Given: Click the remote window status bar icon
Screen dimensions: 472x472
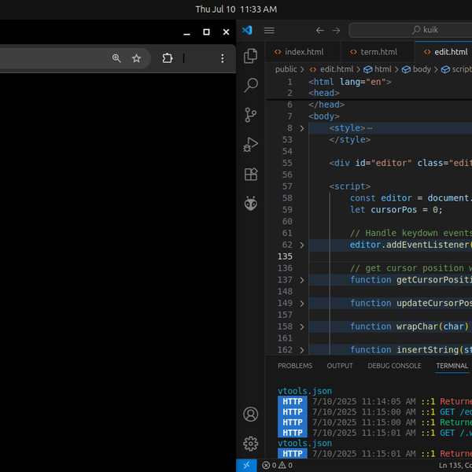Looking at the screenshot, I should [246, 466].
